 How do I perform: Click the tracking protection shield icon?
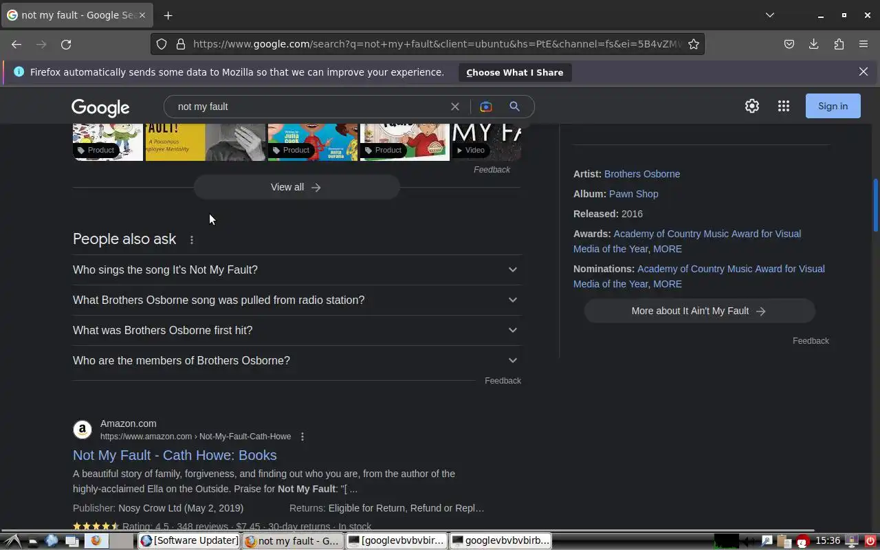coord(162,44)
